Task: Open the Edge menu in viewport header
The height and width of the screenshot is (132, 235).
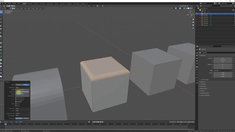Action: pos(37,8)
